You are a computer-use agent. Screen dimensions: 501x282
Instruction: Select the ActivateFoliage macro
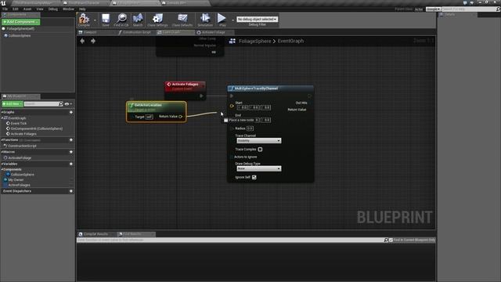click(x=20, y=158)
